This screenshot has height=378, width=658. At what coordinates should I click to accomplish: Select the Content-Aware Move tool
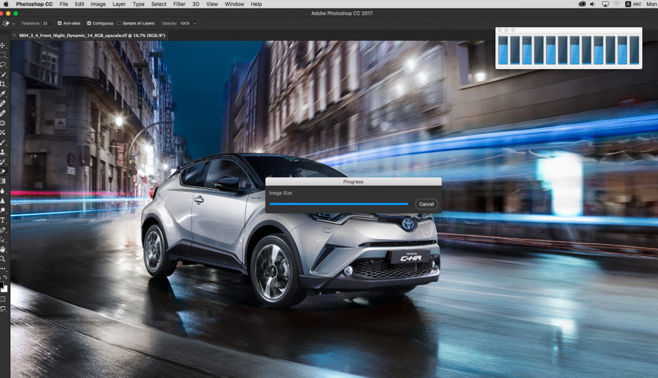(3, 132)
